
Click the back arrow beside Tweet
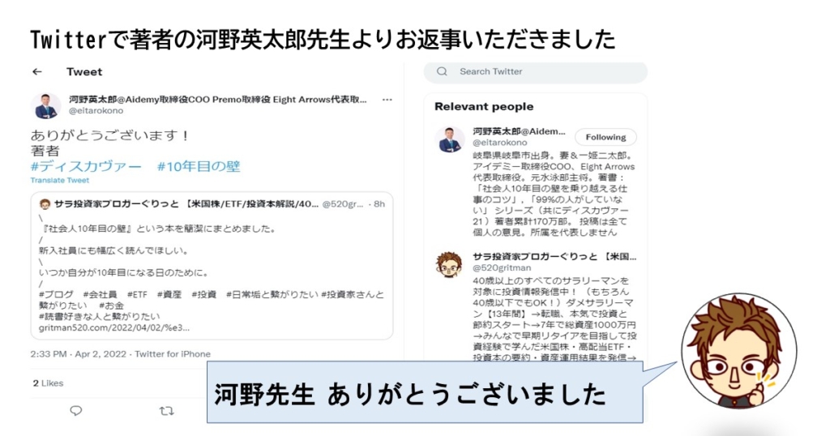pos(37,71)
